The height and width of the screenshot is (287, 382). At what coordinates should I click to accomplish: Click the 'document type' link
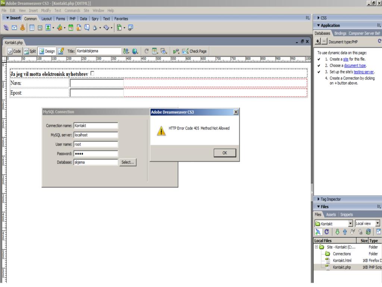pyautogui.click(x=355, y=65)
